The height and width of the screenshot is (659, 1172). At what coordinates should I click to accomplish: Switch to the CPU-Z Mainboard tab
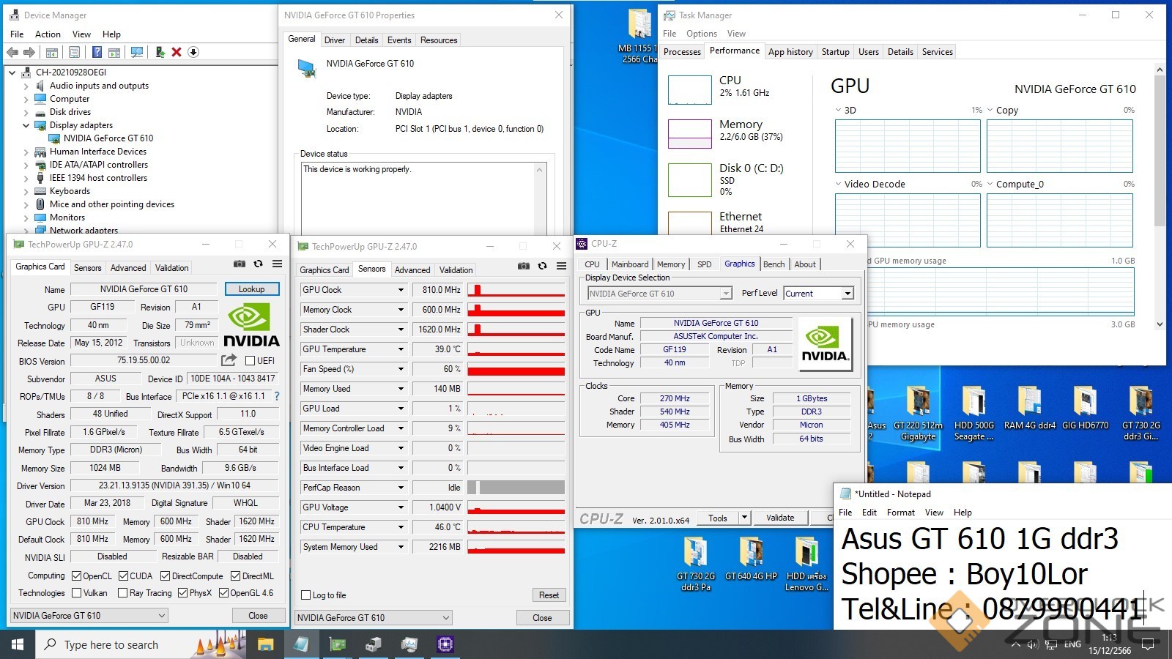(x=630, y=264)
